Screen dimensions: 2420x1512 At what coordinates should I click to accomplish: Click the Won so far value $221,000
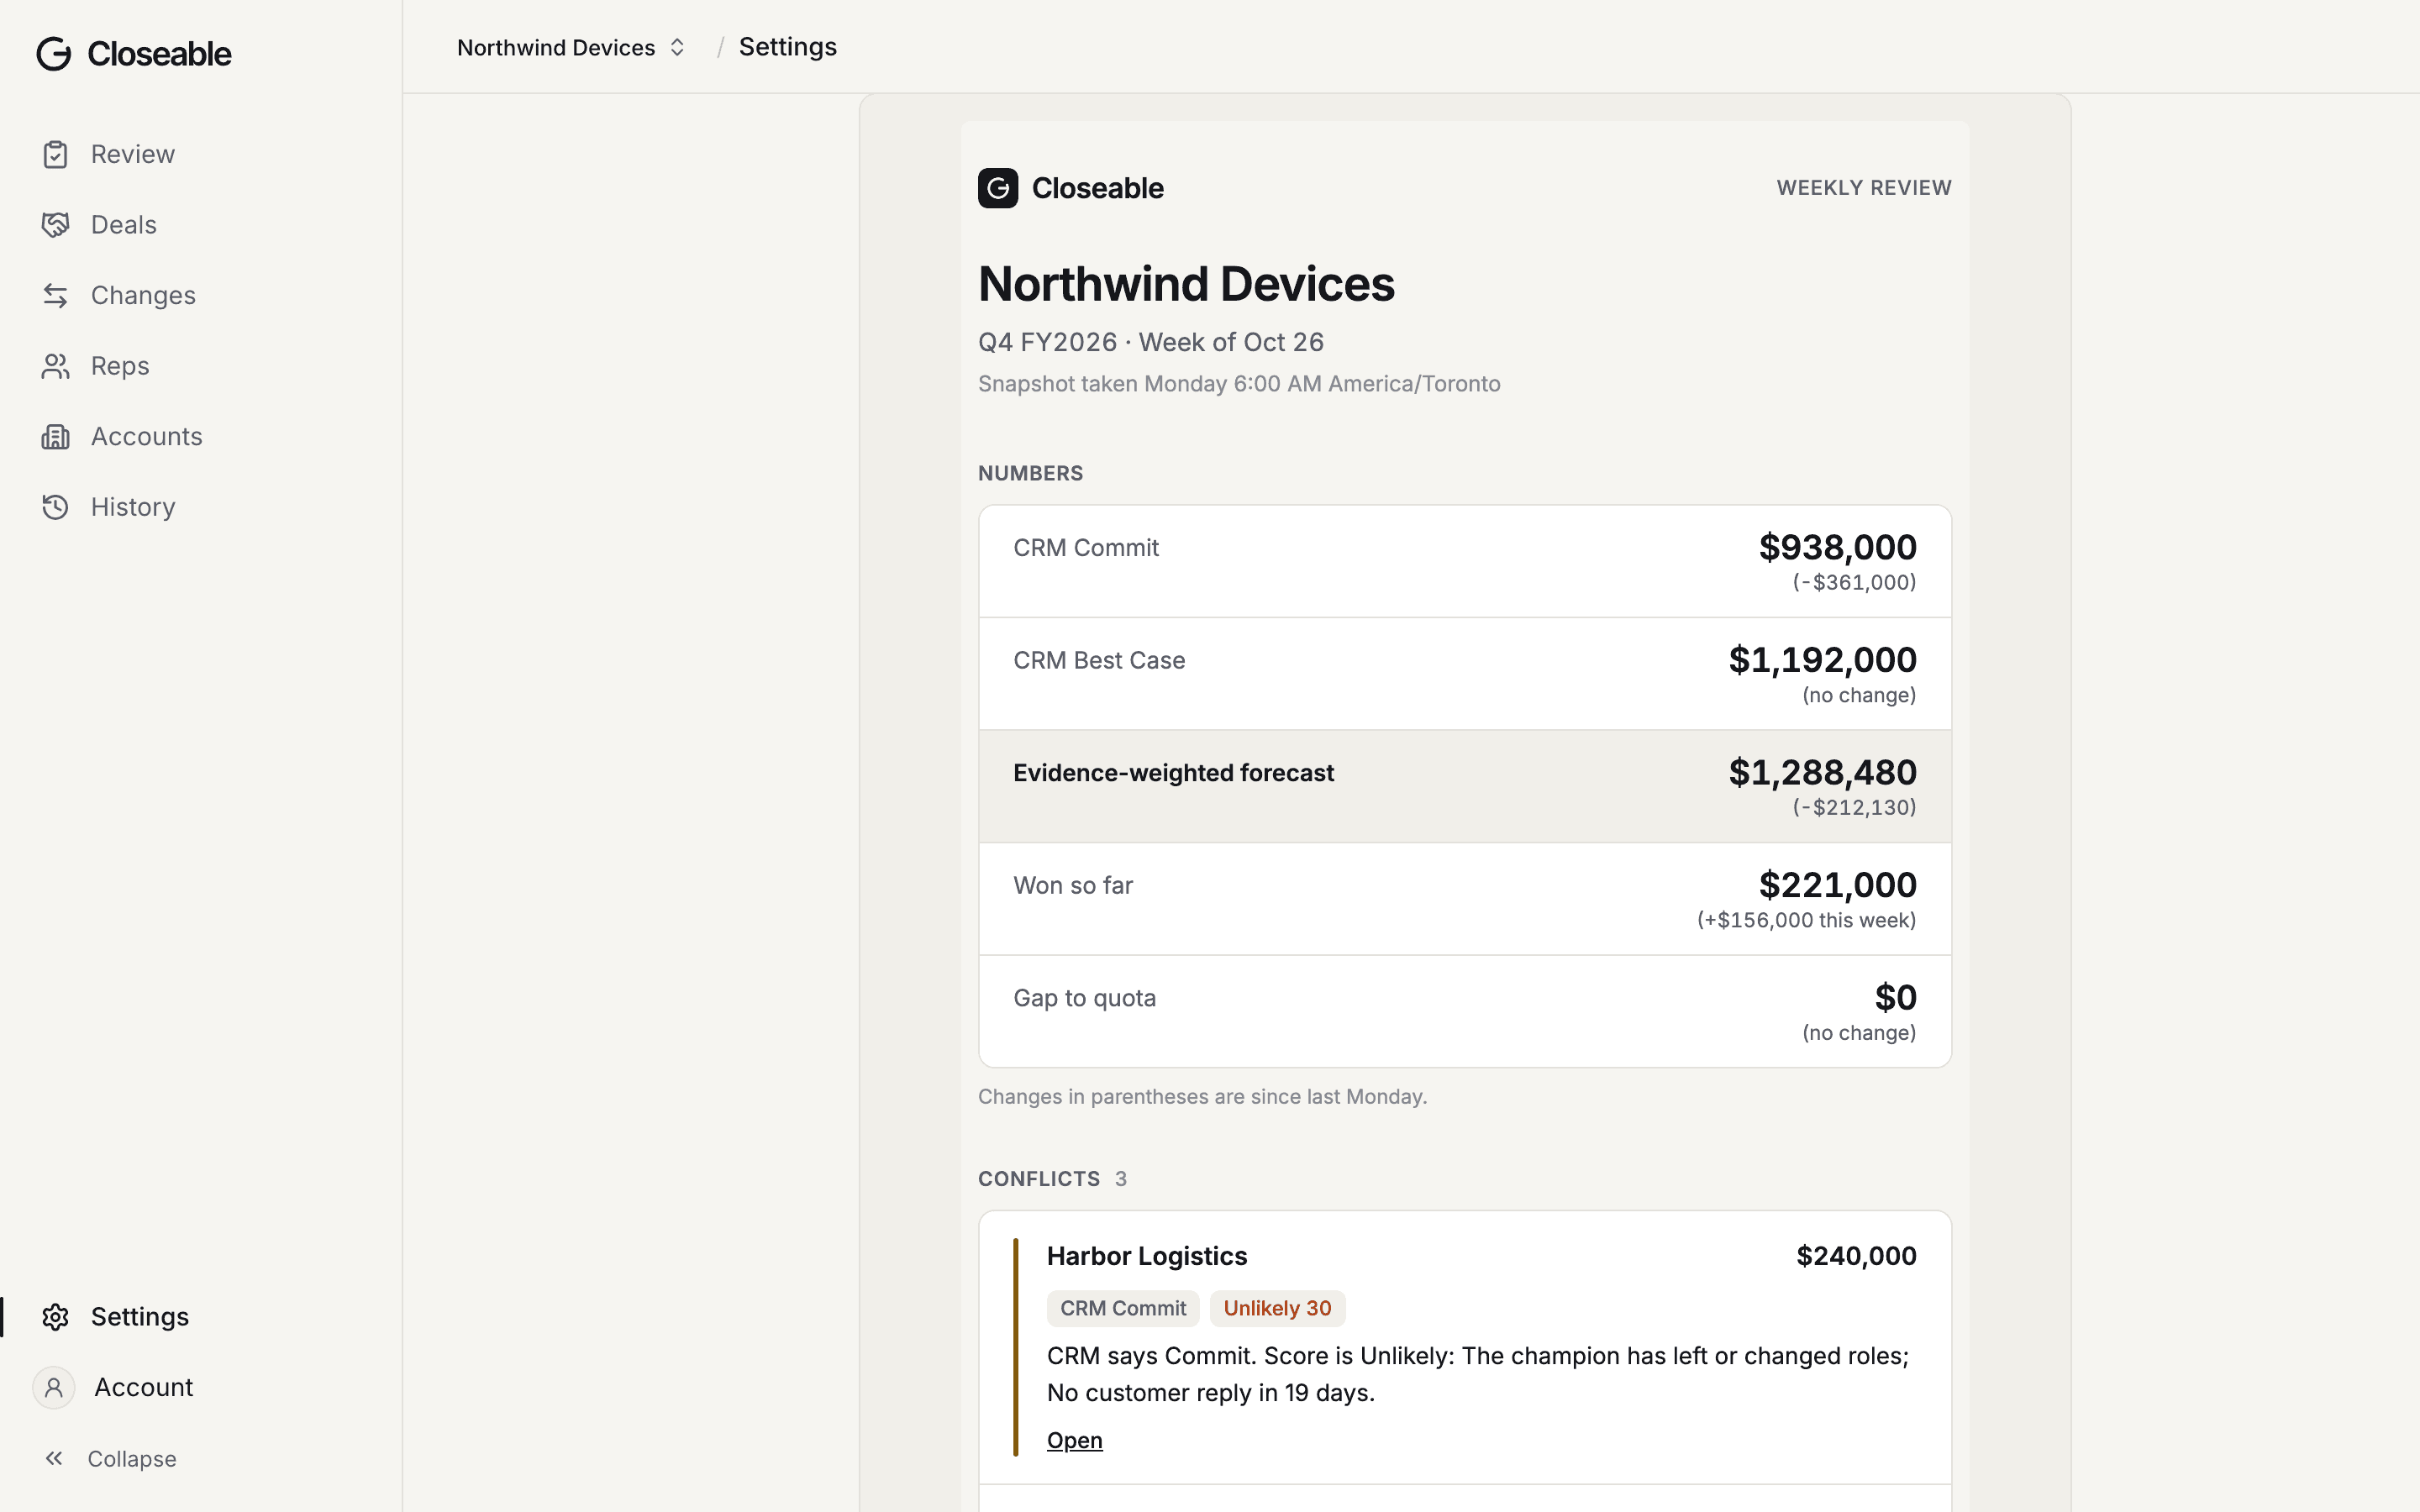click(x=1838, y=885)
